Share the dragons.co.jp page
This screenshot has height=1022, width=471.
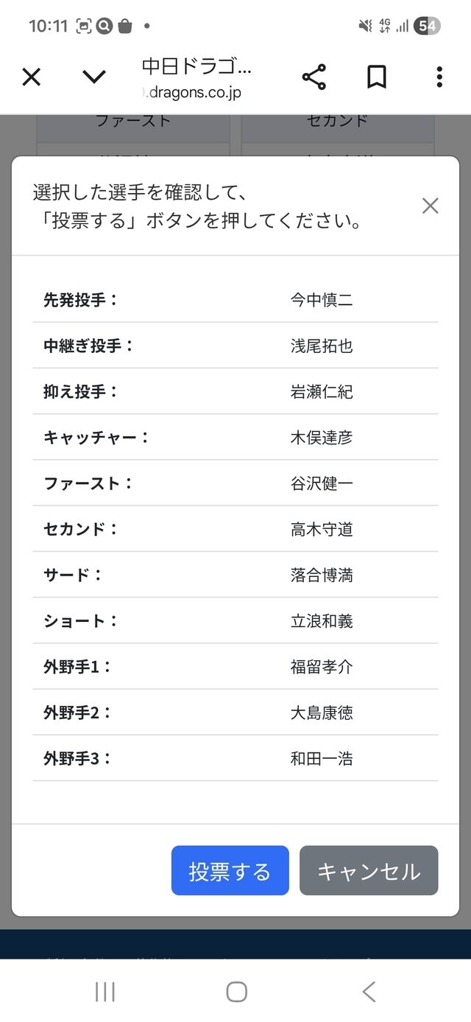(314, 77)
